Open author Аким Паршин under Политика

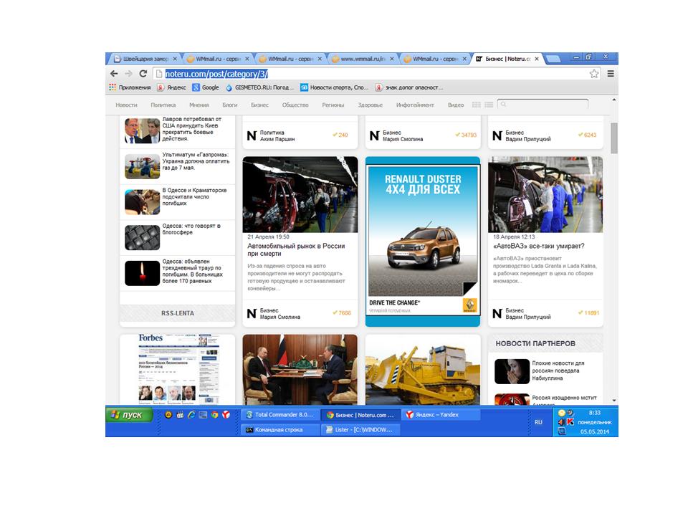coord(277,139)
